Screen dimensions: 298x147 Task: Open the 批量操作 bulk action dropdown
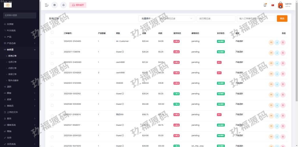[x=147, y=18]
